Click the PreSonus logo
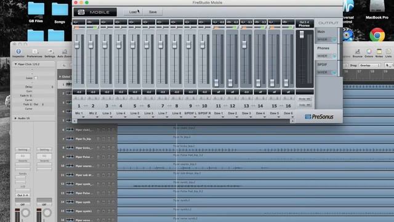The height and width of the screenshot is (222, 394). [319, 117]
